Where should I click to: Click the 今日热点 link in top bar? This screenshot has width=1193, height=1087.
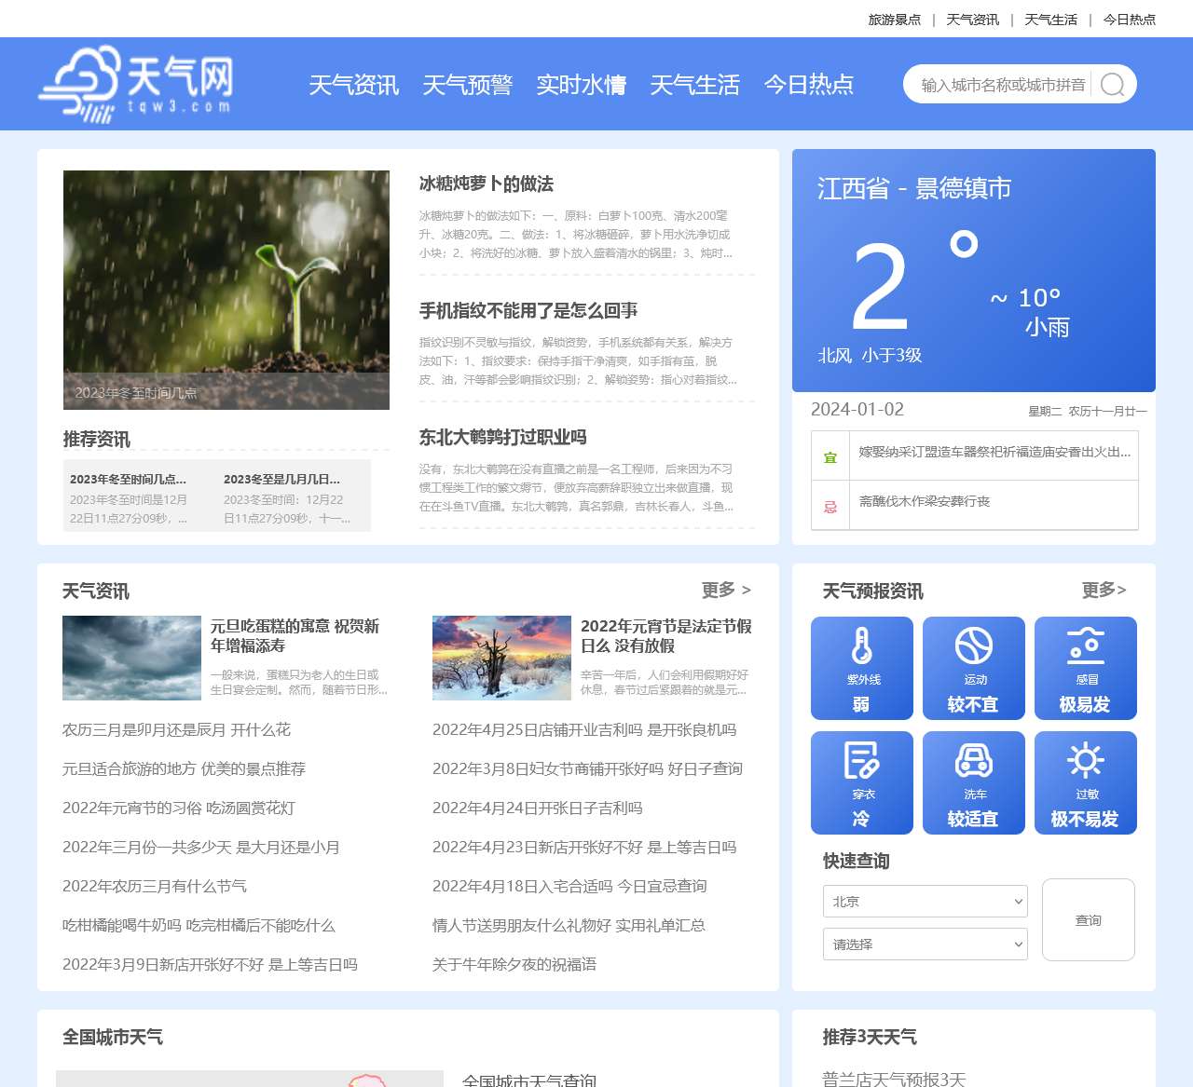pyautogui.click(x=1129, y=18)
